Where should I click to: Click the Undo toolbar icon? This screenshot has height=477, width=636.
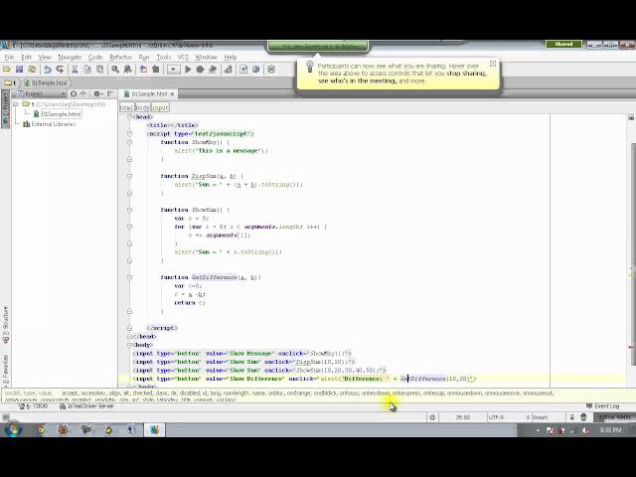pyautogui.click(x=47, y=70)
